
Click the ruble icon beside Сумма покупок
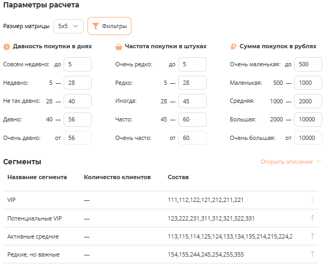(233, 47)
